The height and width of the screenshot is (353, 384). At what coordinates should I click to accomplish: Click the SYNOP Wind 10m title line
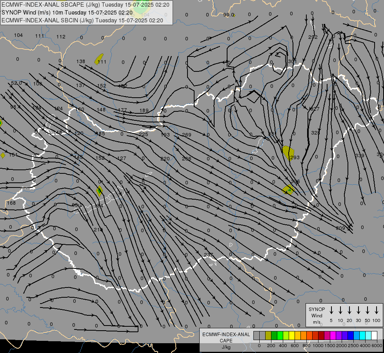pyautogui.click(x=67, y=13)
